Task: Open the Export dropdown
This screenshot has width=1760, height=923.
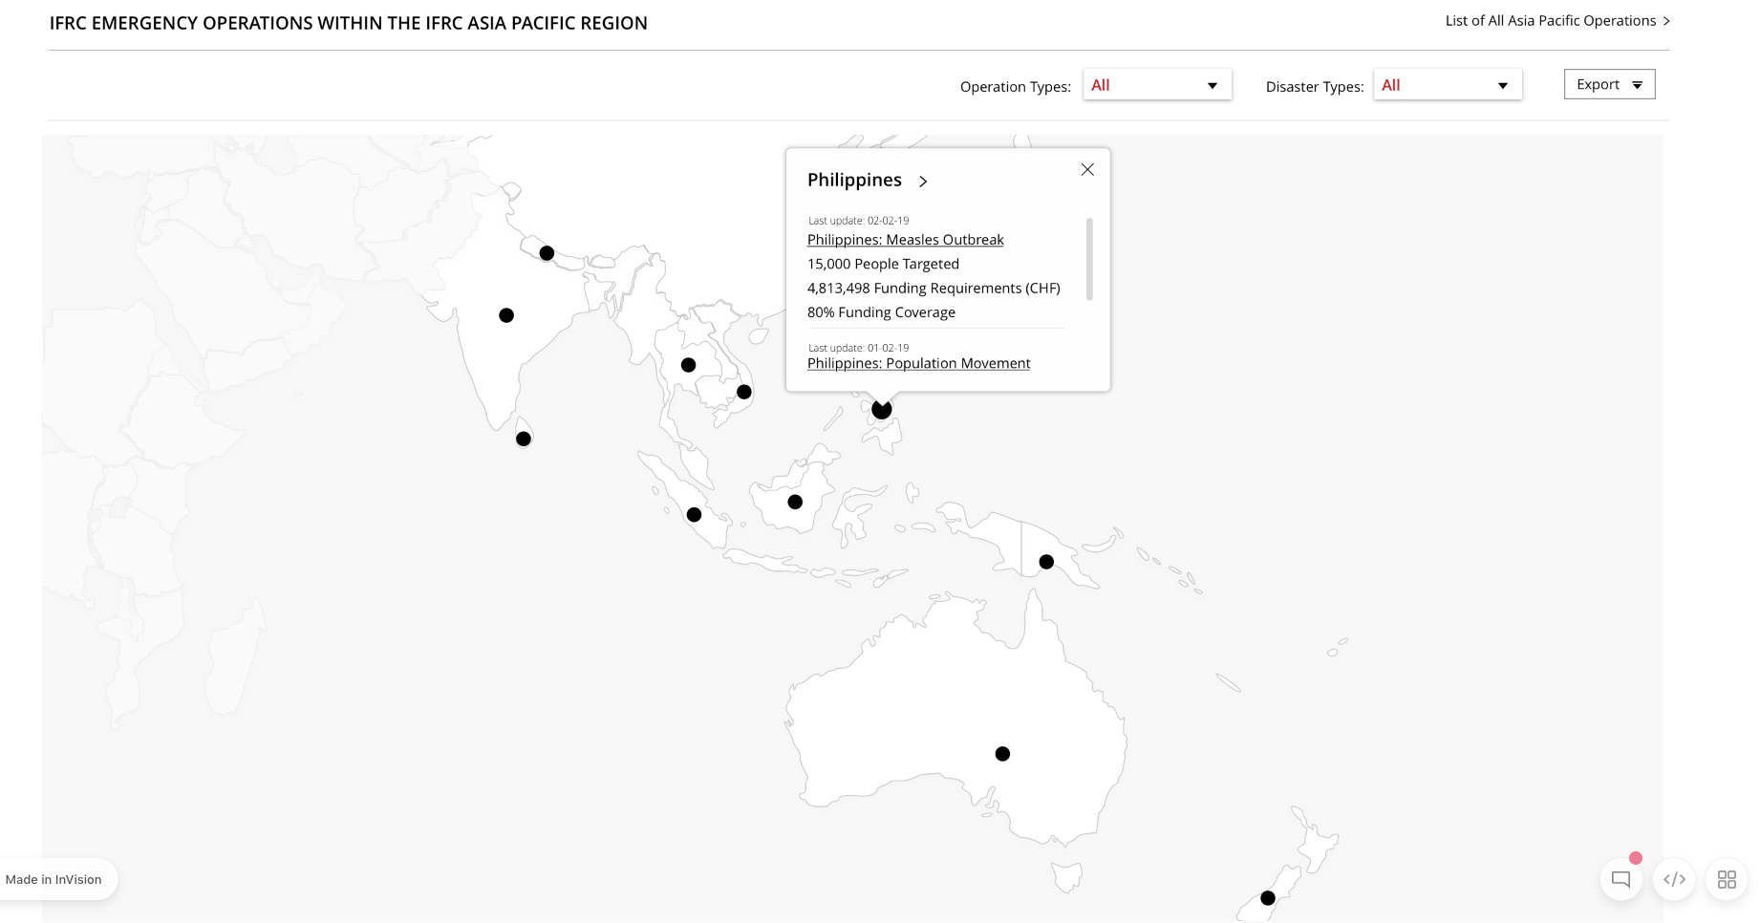Action: (x=1609, y=84)
